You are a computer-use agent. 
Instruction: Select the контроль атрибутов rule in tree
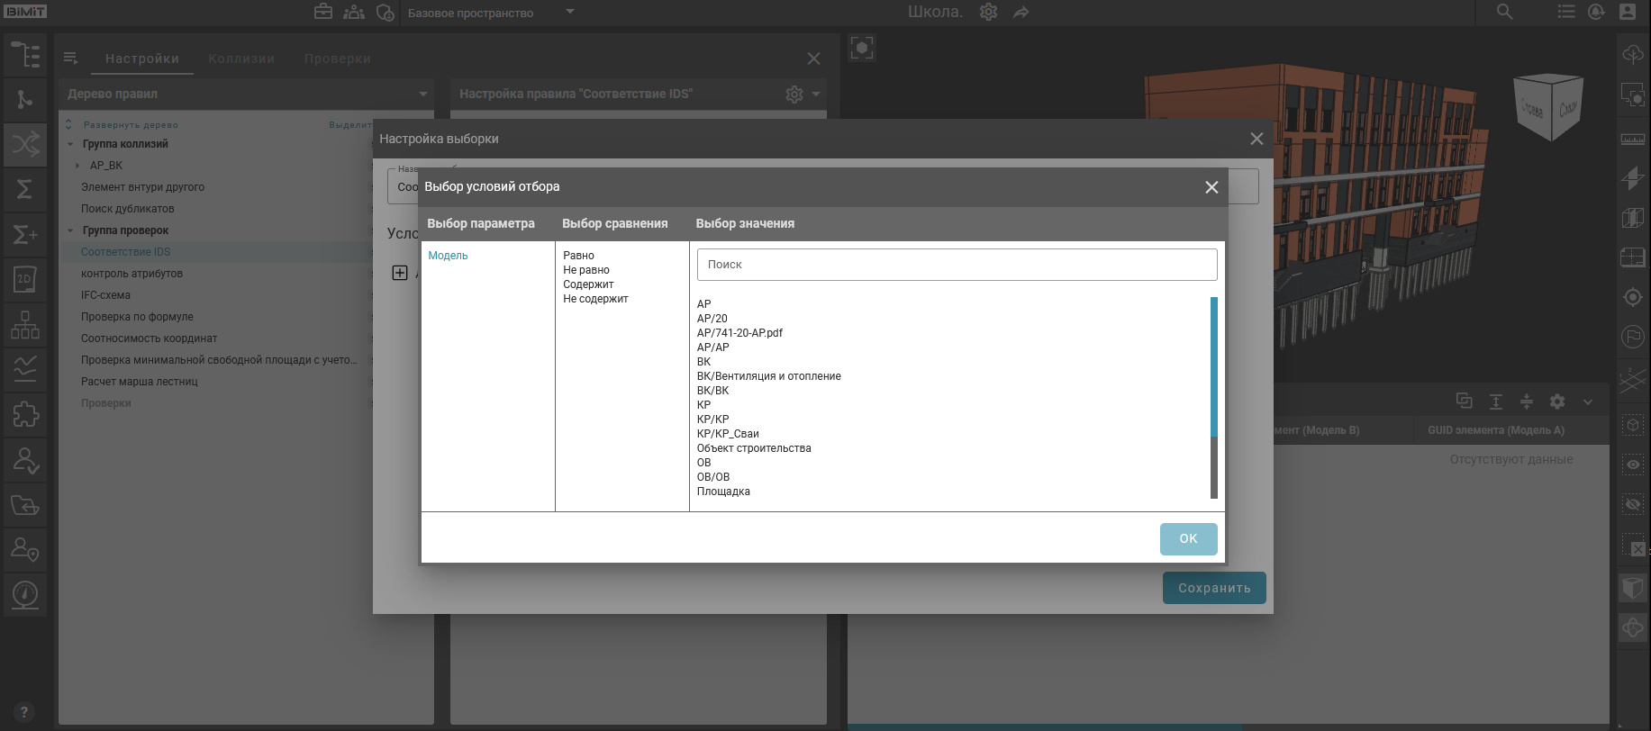tap(132, 274)
